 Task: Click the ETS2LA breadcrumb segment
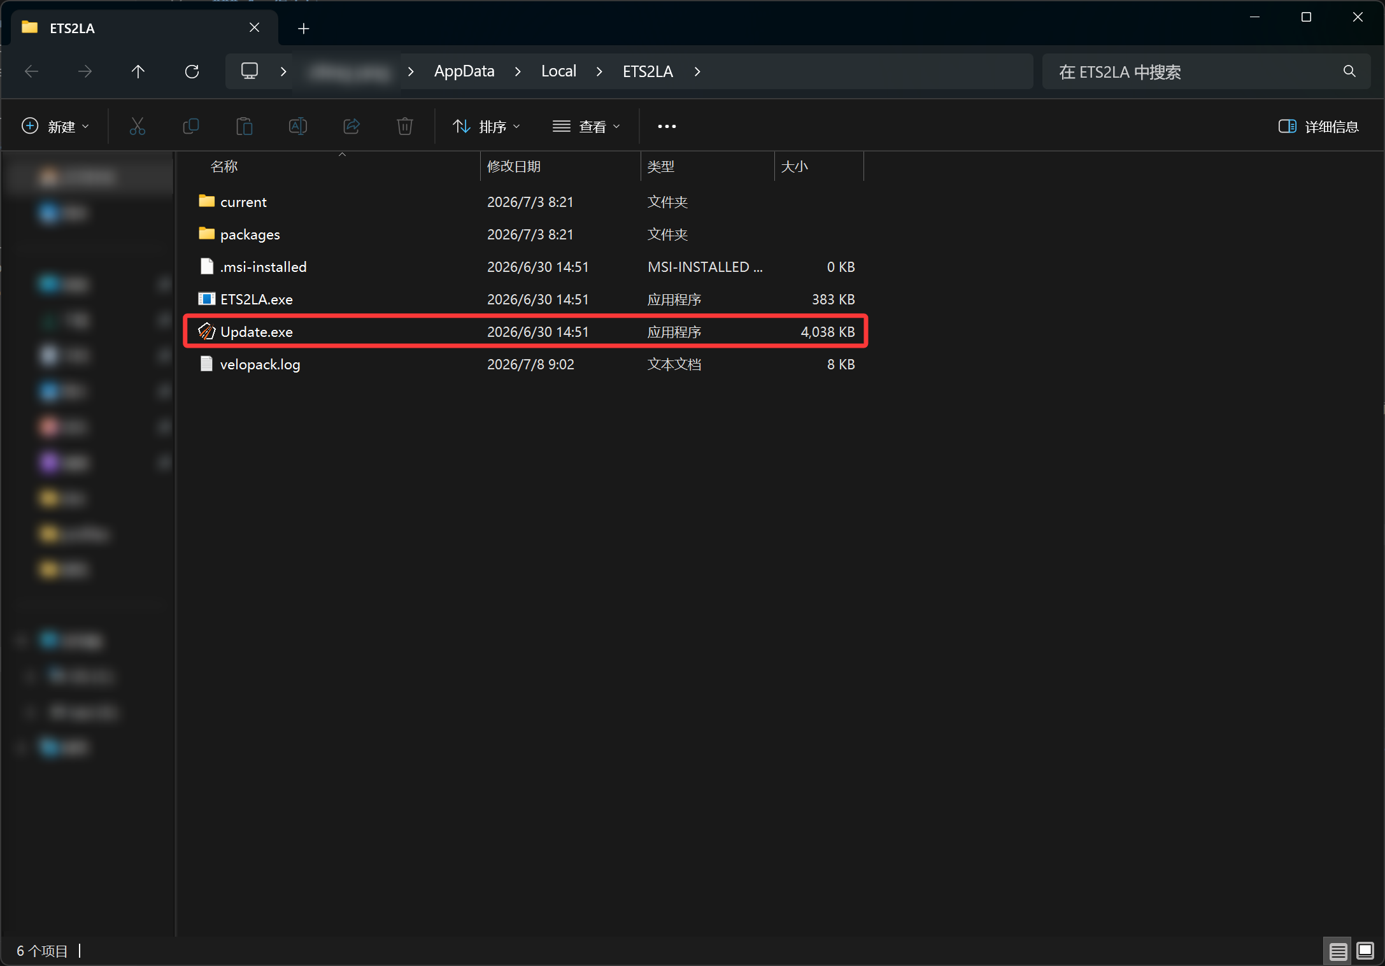(648, 71)
